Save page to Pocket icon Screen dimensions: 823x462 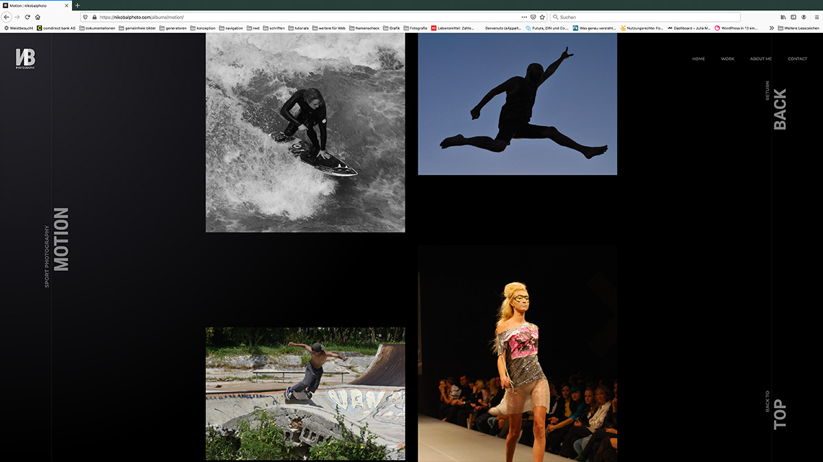[x=534, y=16]
